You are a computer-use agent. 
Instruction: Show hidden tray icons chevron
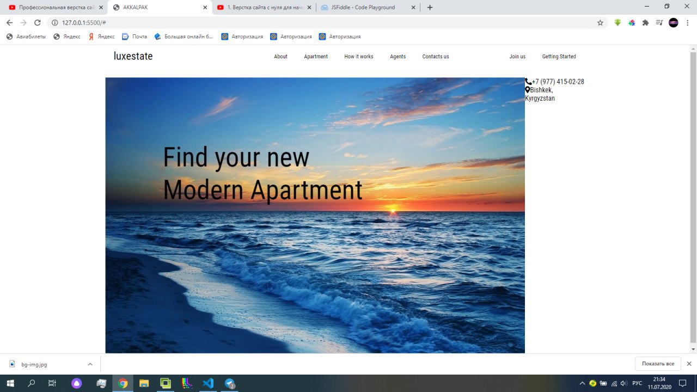click(582, 383)
